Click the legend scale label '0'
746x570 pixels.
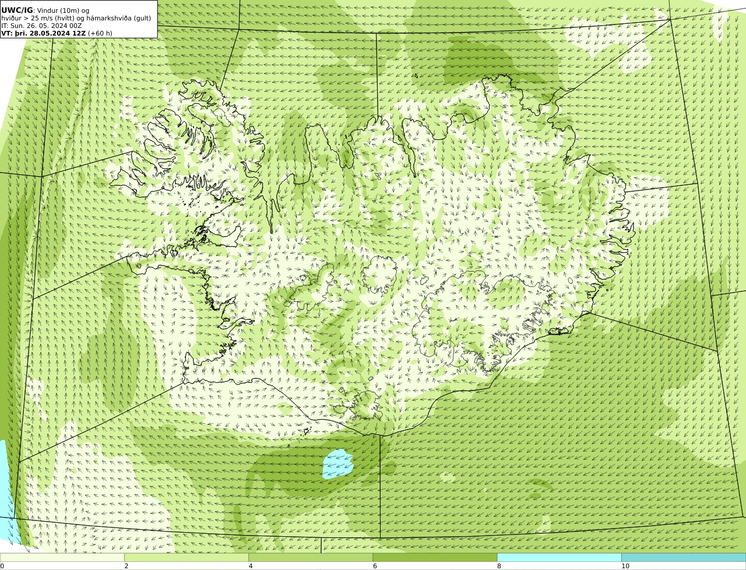point(2,566)
